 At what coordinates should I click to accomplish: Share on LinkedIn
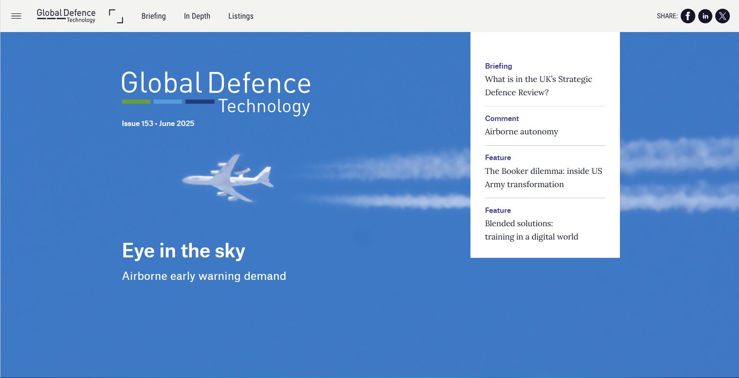[x=705, y=16]
